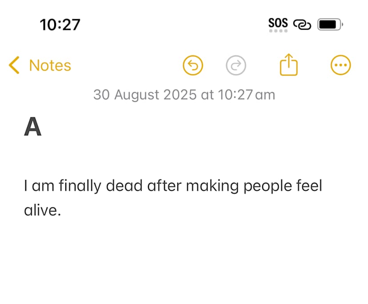The height and width of the screenshot is (304, 368).
Task: Go back via the Notes label
Action: tap(50, 65)
